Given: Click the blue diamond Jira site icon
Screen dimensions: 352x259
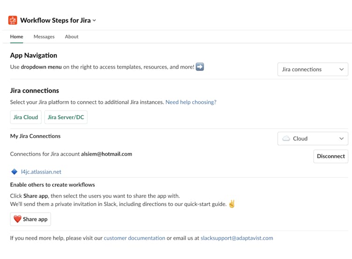Looking at the screenshot, I should tap(15, 172).
